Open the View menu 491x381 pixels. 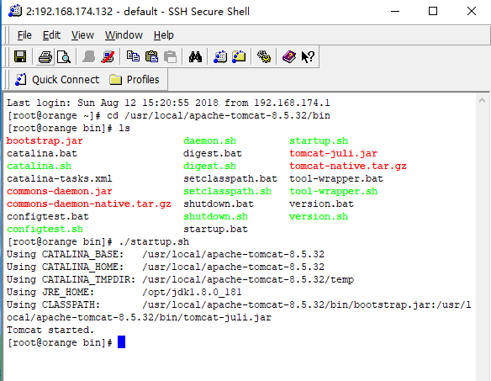(x=82, y=35)
